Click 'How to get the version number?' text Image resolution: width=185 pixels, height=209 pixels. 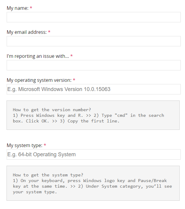tap(52, 110)
